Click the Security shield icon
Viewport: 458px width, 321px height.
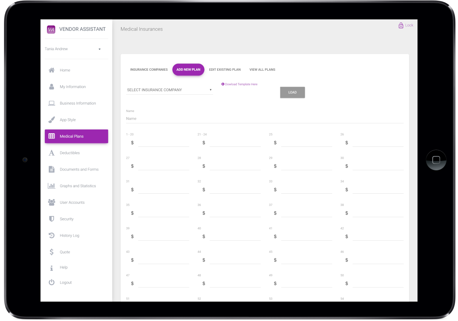(x=52, y=219)
